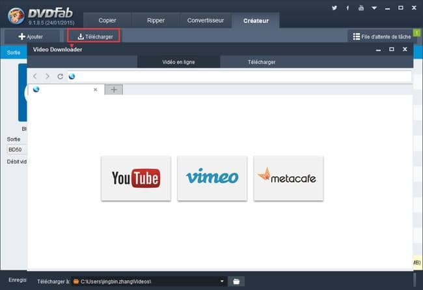This screenshot has height=290, width=423.
Task: Open the title bar dropdown arrow menu
Action: pyautogui.click(x=374, y=8)
